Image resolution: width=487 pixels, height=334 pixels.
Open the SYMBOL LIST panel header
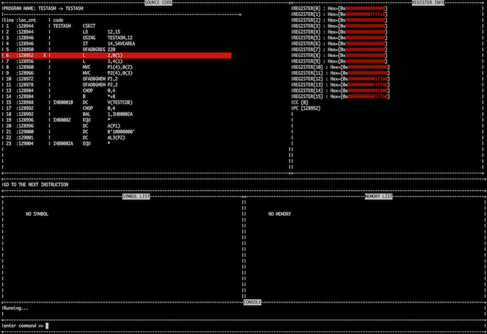coord(136,196)
